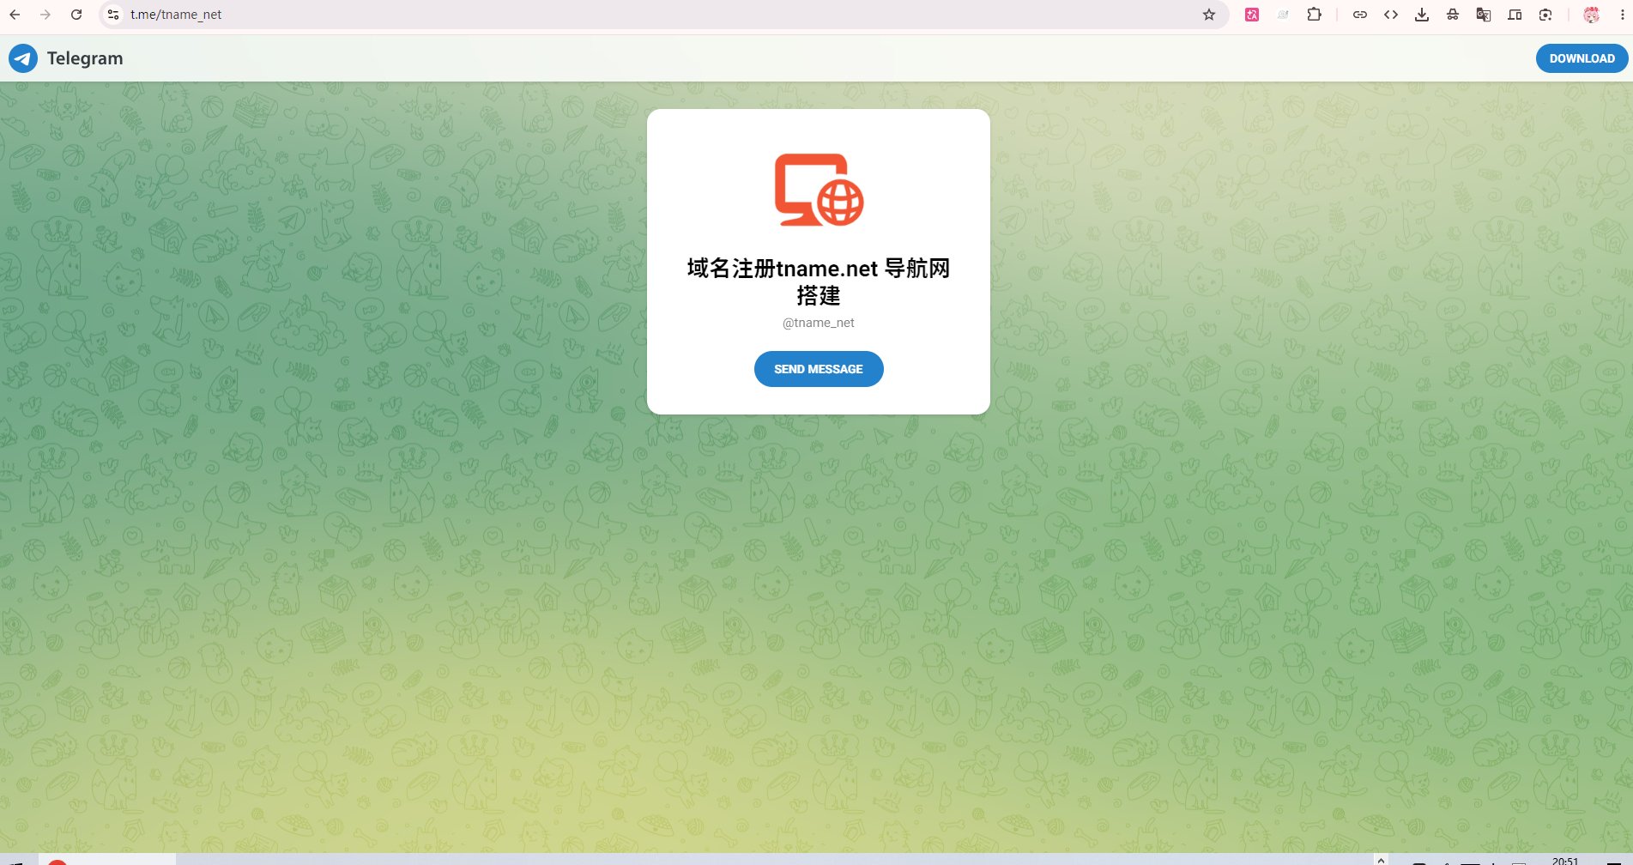Viewport: 1633px width, 865px height.
Task: Expand the system tray hidden icons chevron
Action: click(x=1381, y=860)
